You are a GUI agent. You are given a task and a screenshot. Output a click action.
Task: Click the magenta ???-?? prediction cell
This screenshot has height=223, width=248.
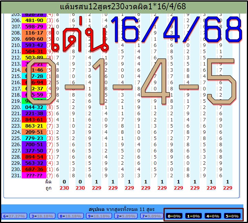34,175
